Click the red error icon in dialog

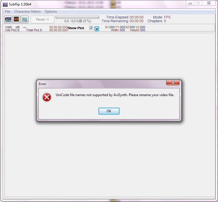tap(47, 97)
